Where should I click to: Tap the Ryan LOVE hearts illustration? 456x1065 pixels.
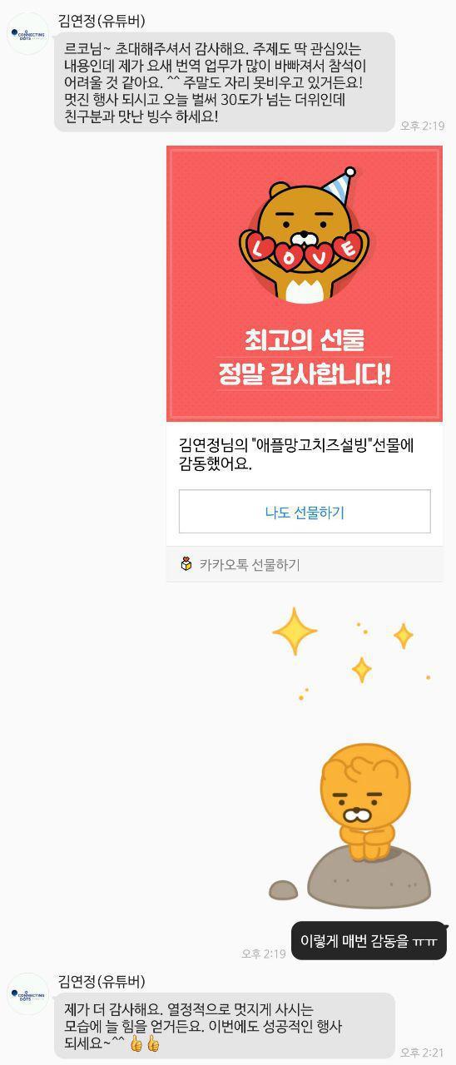(x=304, y=235)
